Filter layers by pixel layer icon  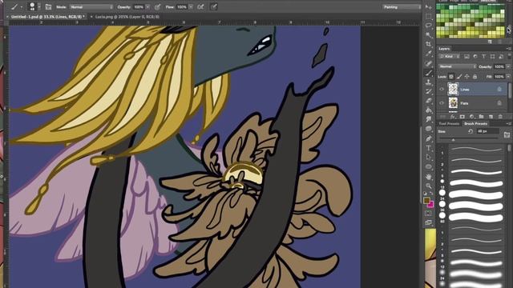[x=467, y=57]
